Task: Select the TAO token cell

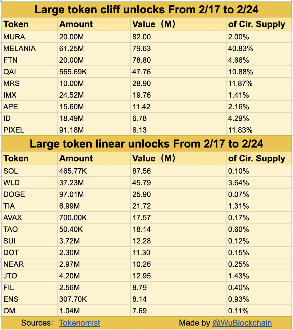Action: tap(11, 229)
